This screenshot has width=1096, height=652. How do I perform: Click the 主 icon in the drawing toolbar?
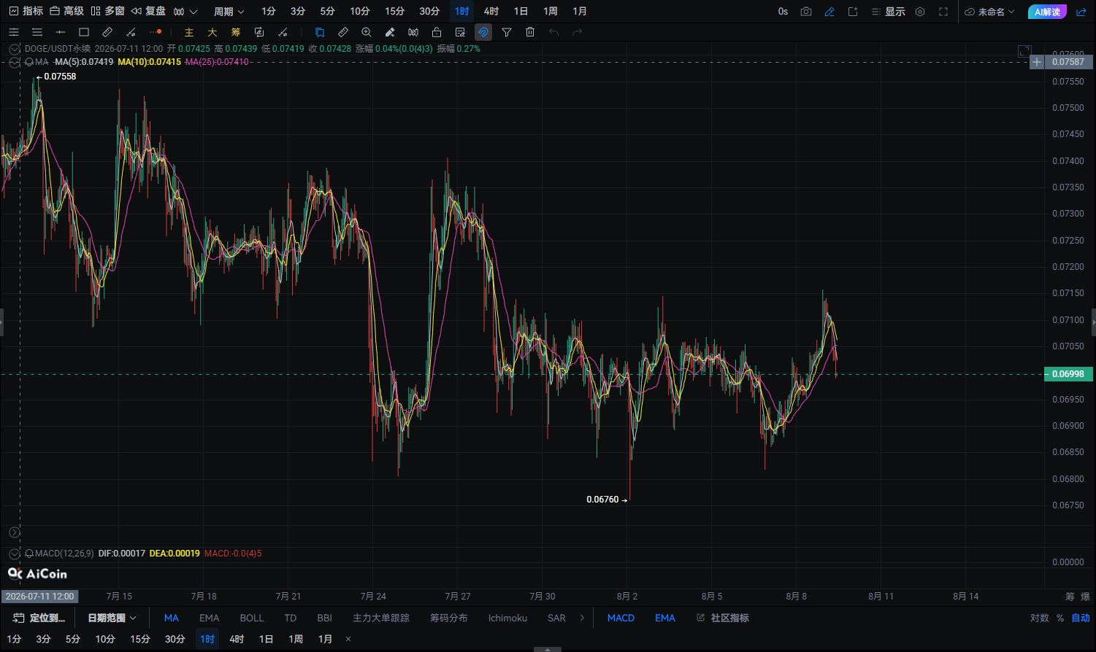click(189, 32)
